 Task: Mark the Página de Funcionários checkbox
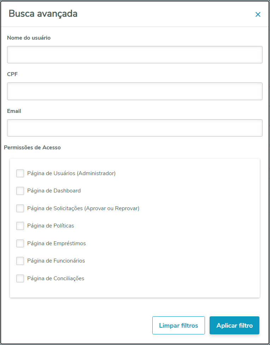[20, 261]
